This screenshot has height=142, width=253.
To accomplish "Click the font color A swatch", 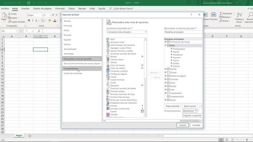I will (55, 21).
